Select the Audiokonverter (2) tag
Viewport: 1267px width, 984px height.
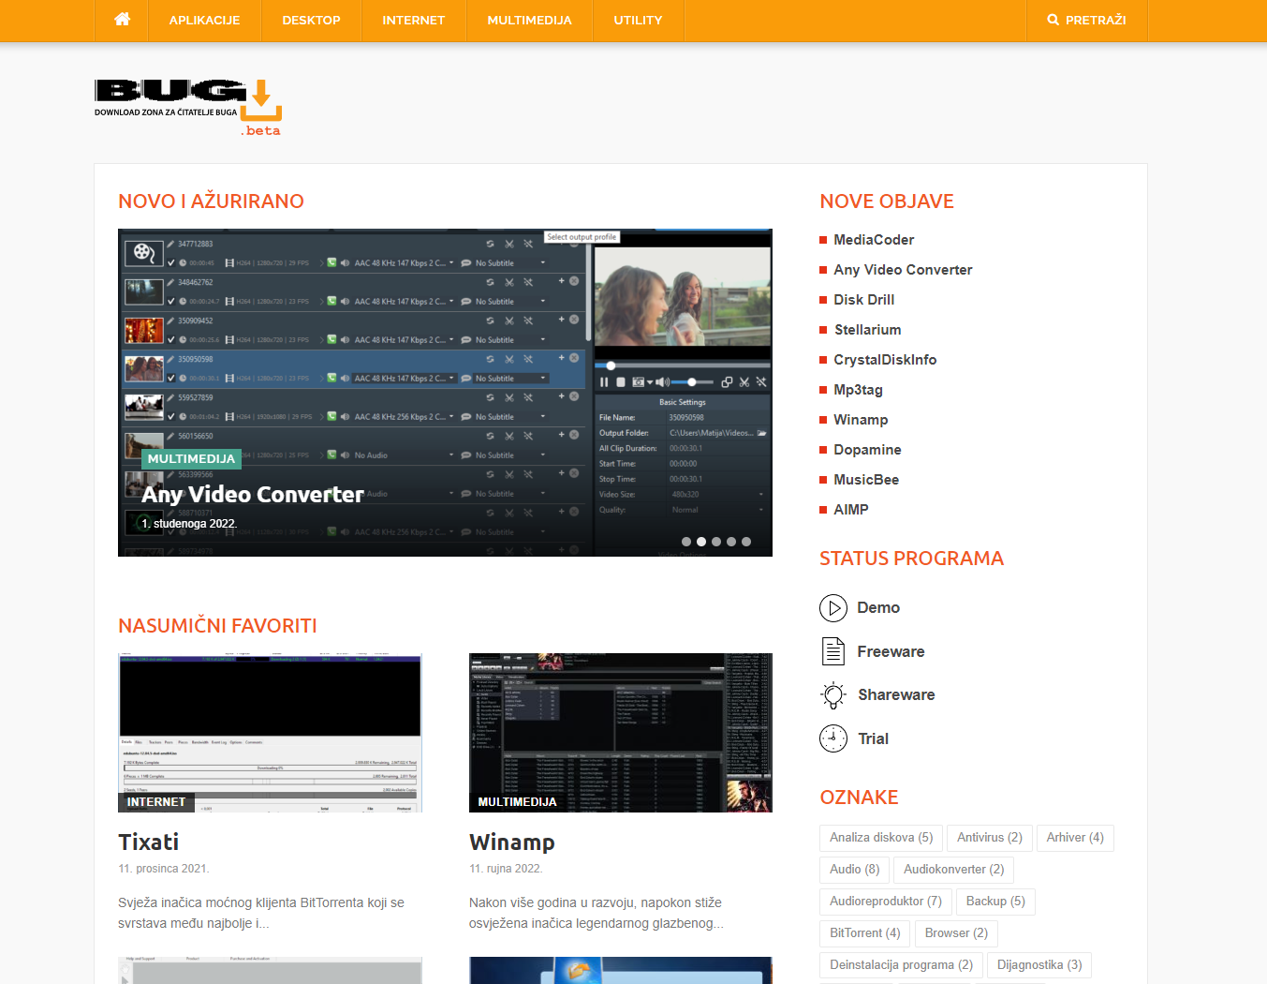953,870
